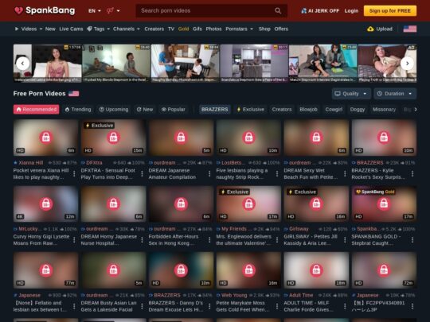Open the options menu for the Xianna Hill video
This screenshot has width=430, height=322.
(74, 173)
